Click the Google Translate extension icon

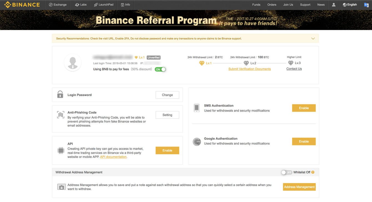(366, 5)
